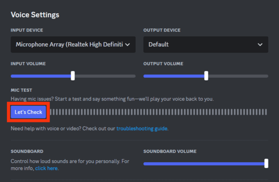Image resolution: width=279 pixels, height=182 pixels.
Task: Click the Input Device label
Action: point(27,30)
